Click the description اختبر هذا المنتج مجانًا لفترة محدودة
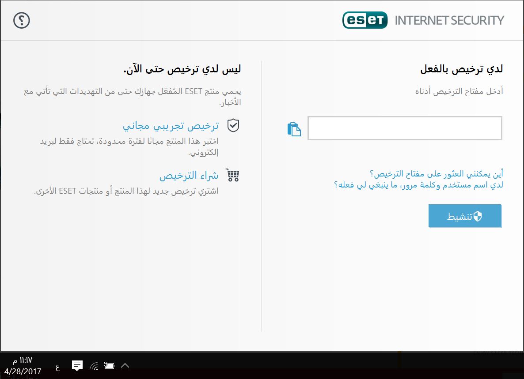The image size is (524, 379). pyautogui.click(x=129, y=146)
